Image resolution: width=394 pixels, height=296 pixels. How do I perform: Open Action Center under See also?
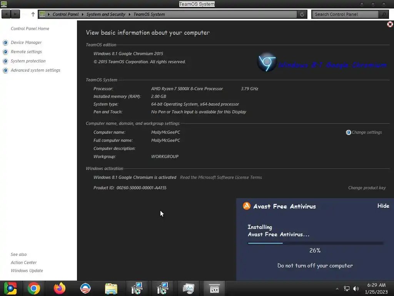(23, 262)
